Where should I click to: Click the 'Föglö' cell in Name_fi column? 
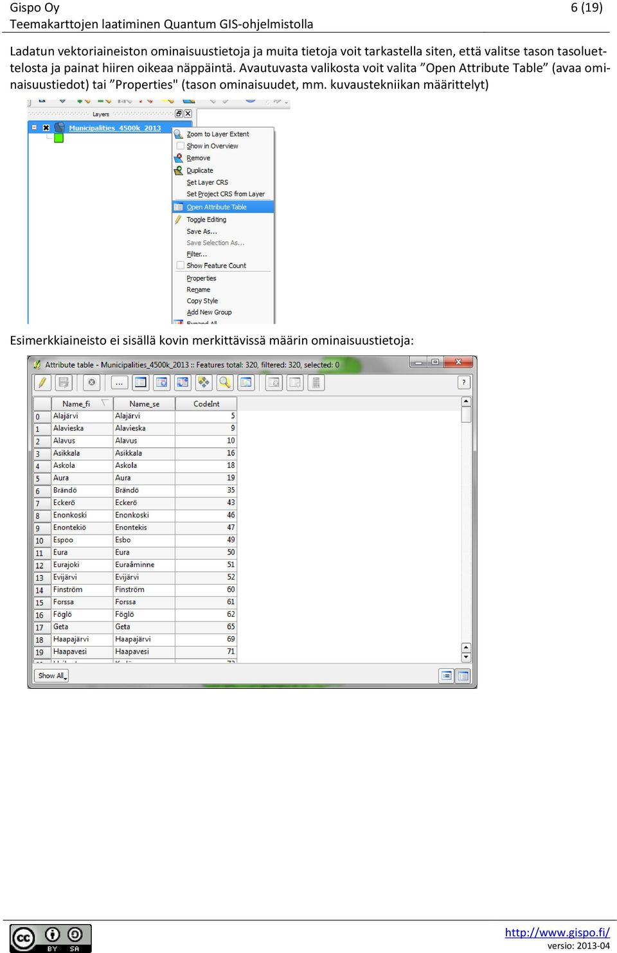[82, 614]
